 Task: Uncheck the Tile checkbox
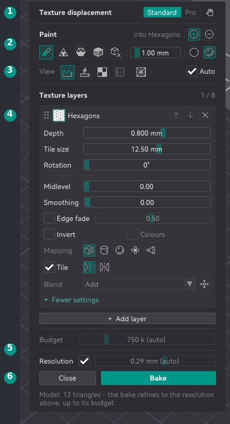pos(49,267)
